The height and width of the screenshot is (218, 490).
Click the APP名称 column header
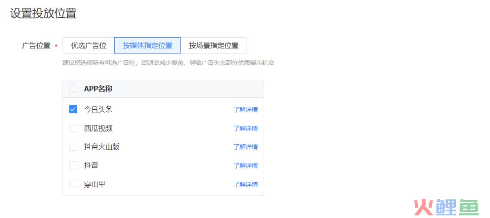tap(98, 89)
